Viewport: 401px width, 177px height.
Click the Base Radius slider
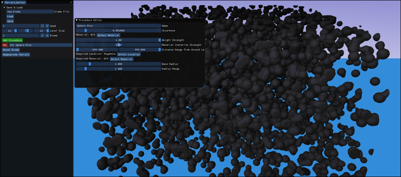tap(118, 64)
